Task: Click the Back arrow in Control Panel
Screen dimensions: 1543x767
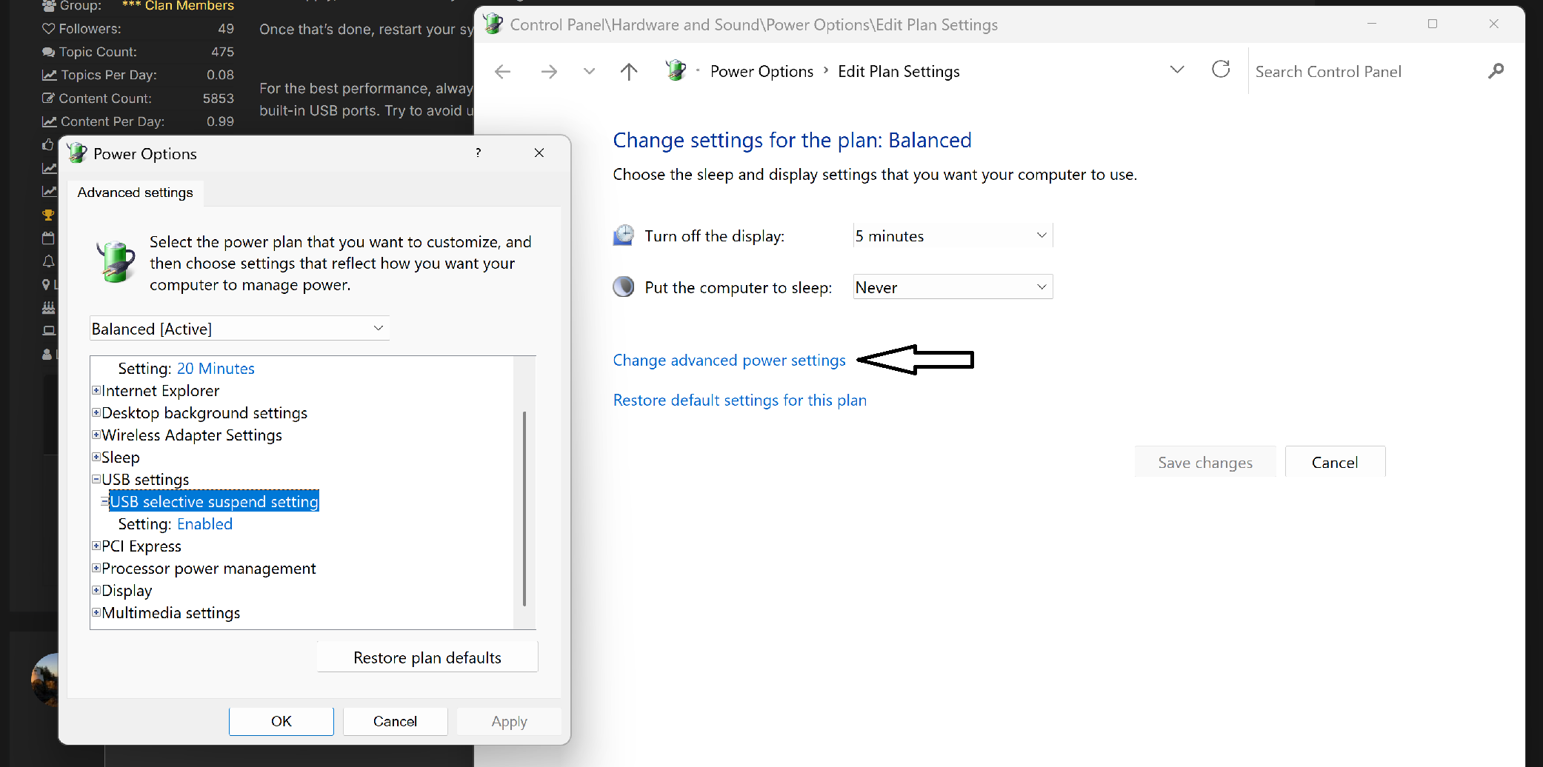Action: (503, 72)
